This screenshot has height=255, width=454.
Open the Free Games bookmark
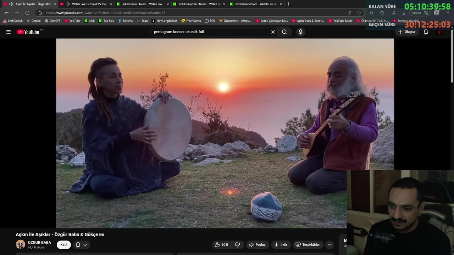tap(191, 21)
